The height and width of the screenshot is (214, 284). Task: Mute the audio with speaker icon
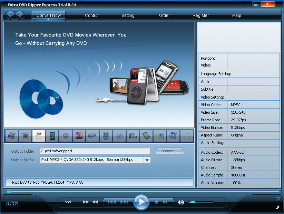coord(181,202)
